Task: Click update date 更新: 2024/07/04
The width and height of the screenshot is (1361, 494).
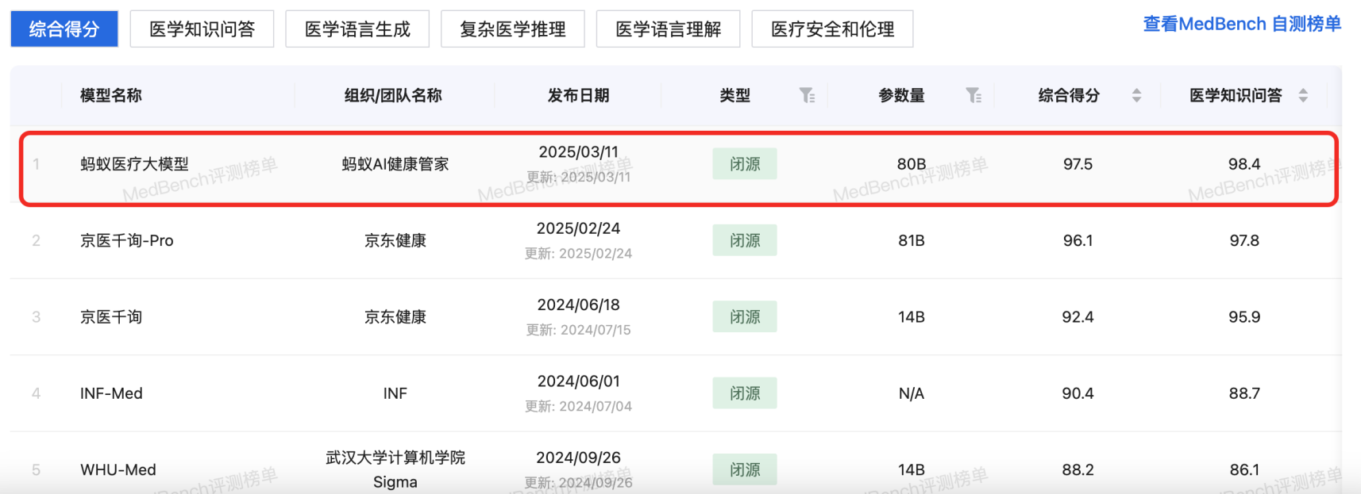Action: pyautogui.click(x=578, y=406)
